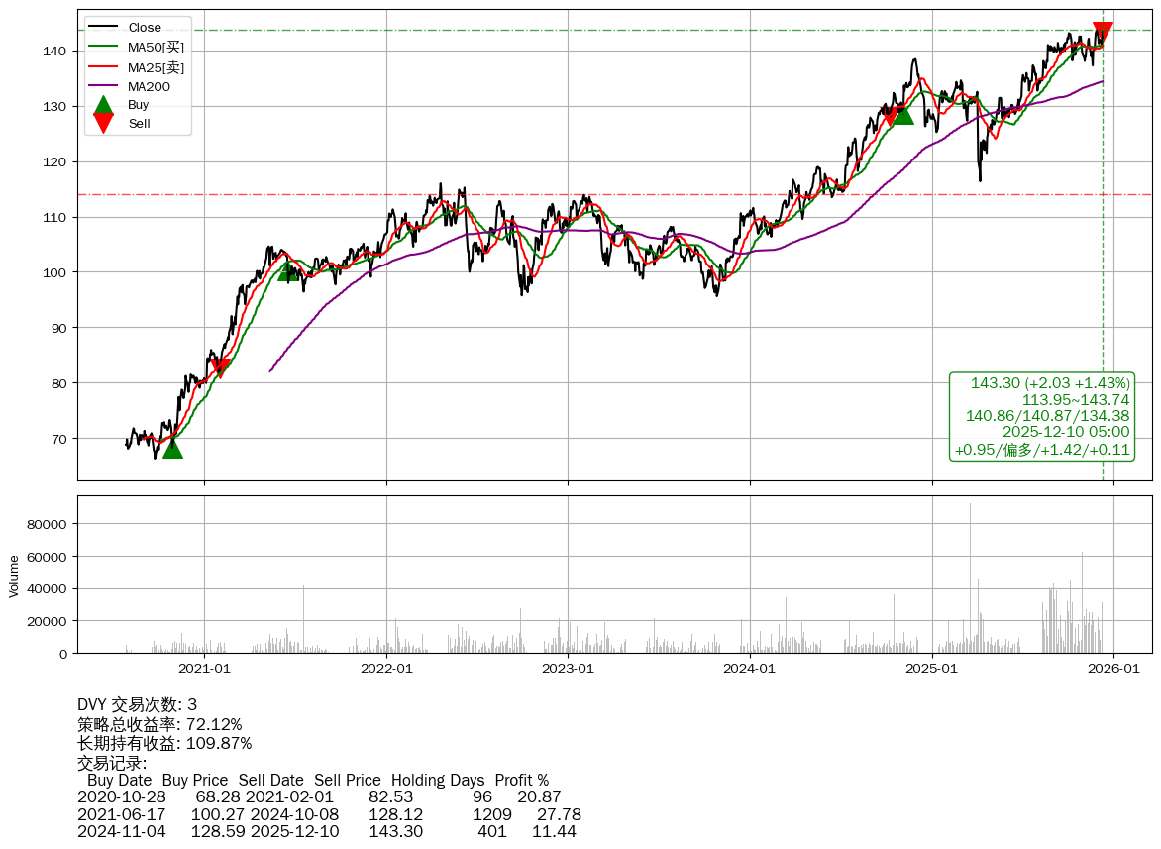Select the first buy marker near late 2020
The image size is (1161, 849).
click(172, 449)
